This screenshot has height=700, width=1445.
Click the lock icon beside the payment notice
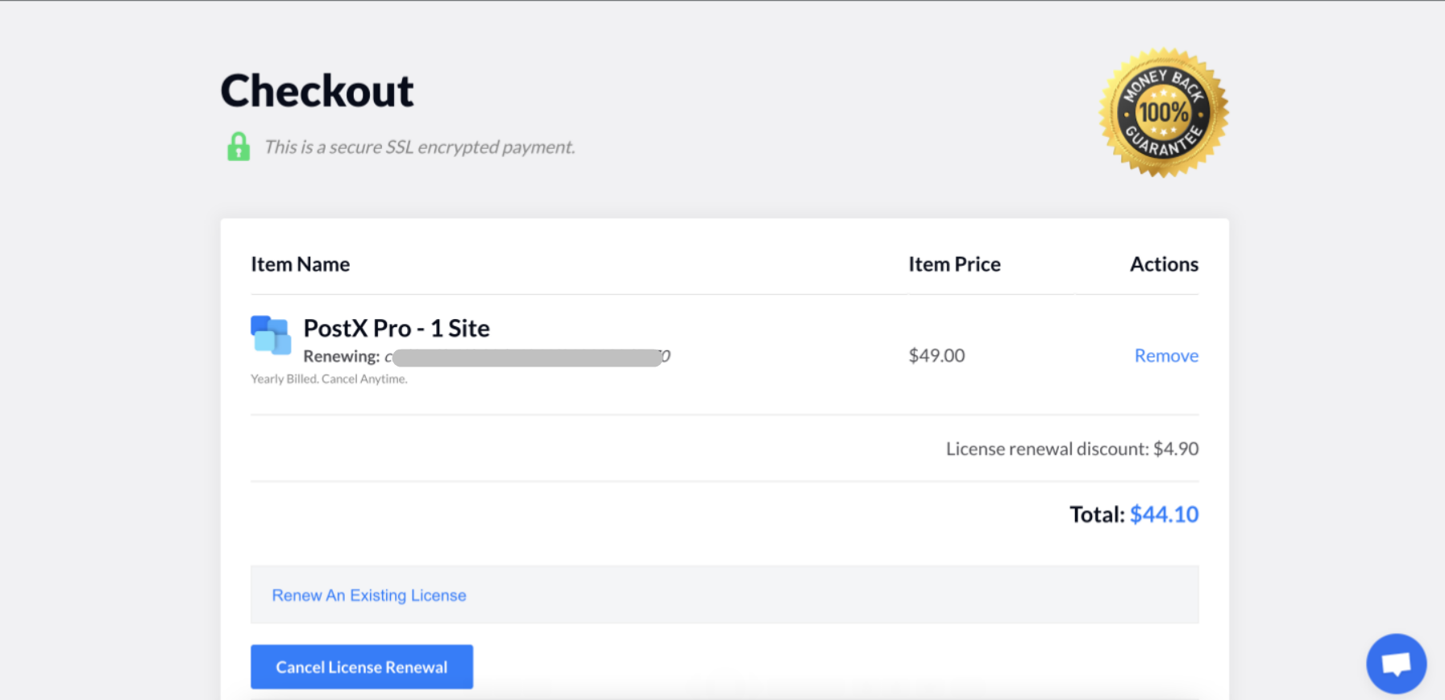[x=237, y=146]
